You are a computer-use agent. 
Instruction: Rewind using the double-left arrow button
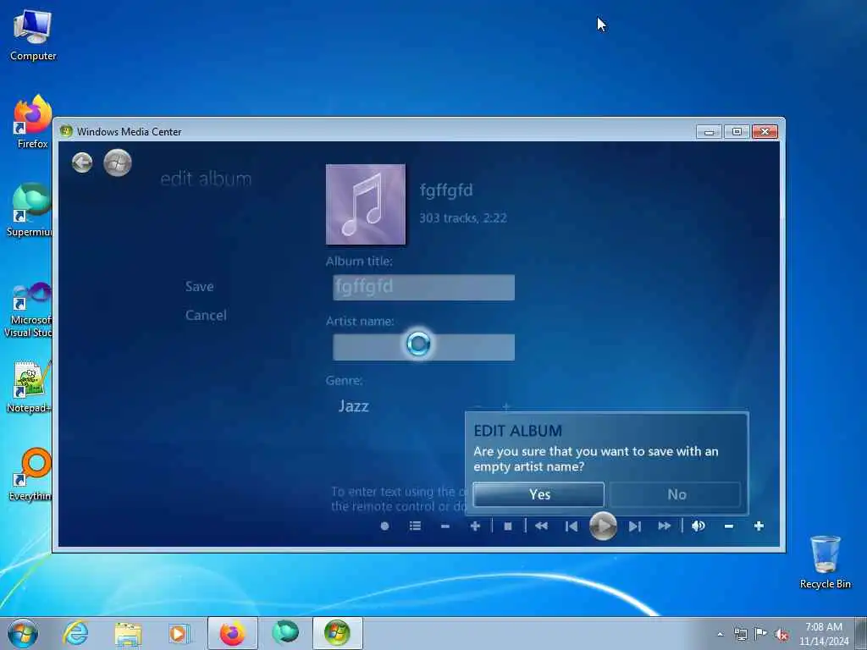tap(541, 526)
